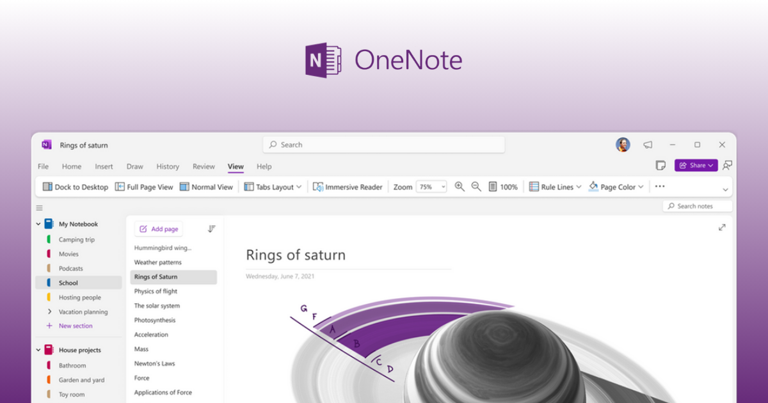This screenshot has height=403, width=768.
Task: Click the feedback megaphone icon
Action: (x=648, y=145)
